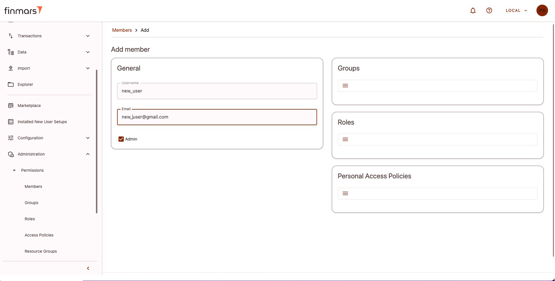555x281 pixels.
Task: Open the notifications bell
Action: pyautogui.click(x=473, y=11)
